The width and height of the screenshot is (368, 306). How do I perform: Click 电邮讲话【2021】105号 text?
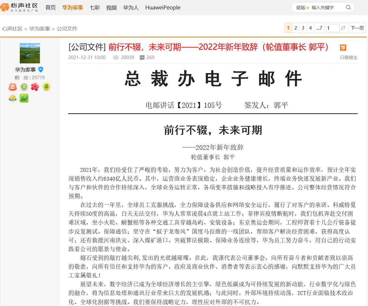click(x=184, y=105)
